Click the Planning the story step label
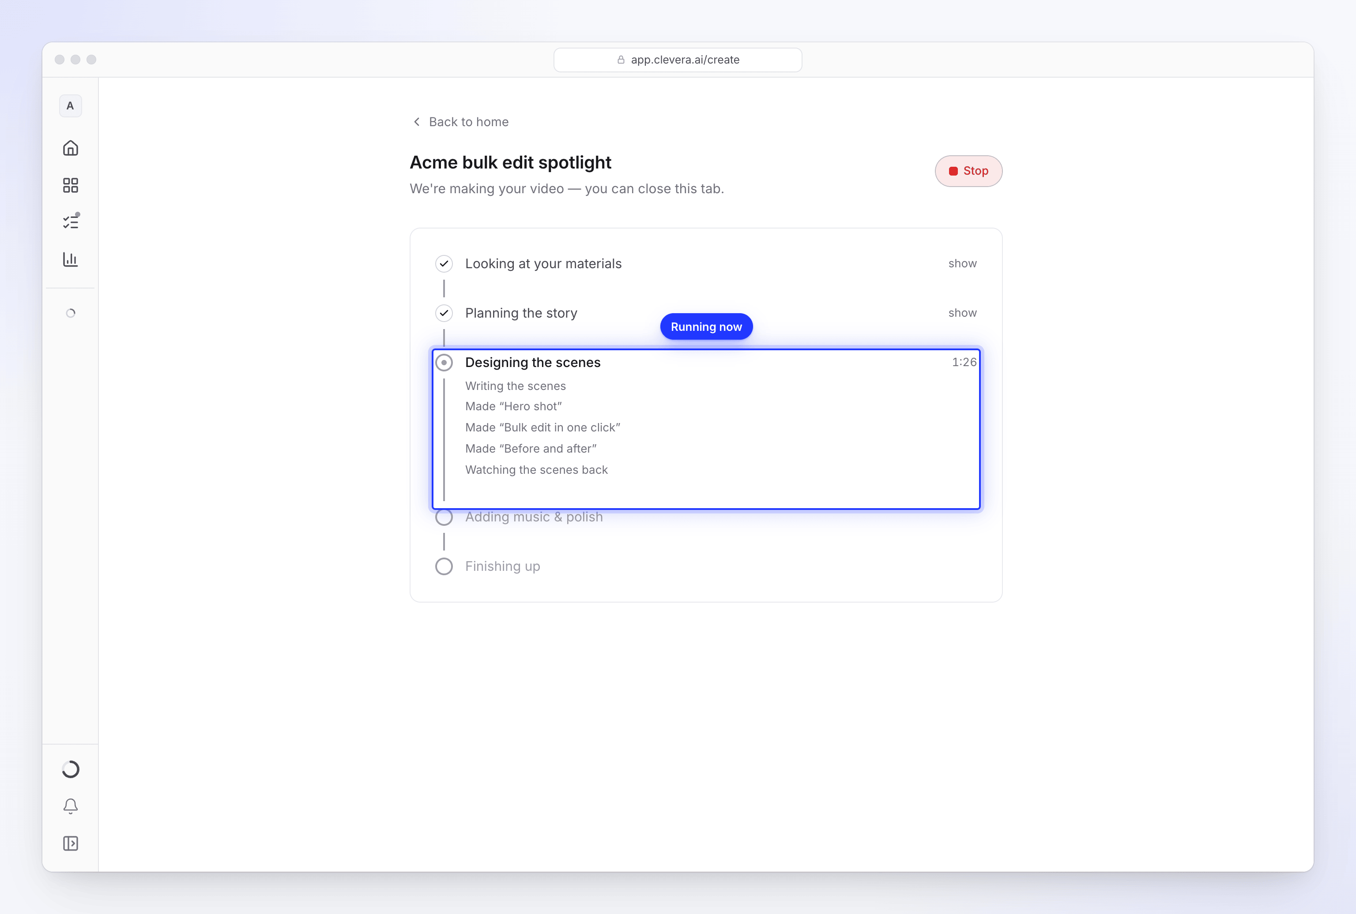The image size is (1356, 914). tap(521, 313)
